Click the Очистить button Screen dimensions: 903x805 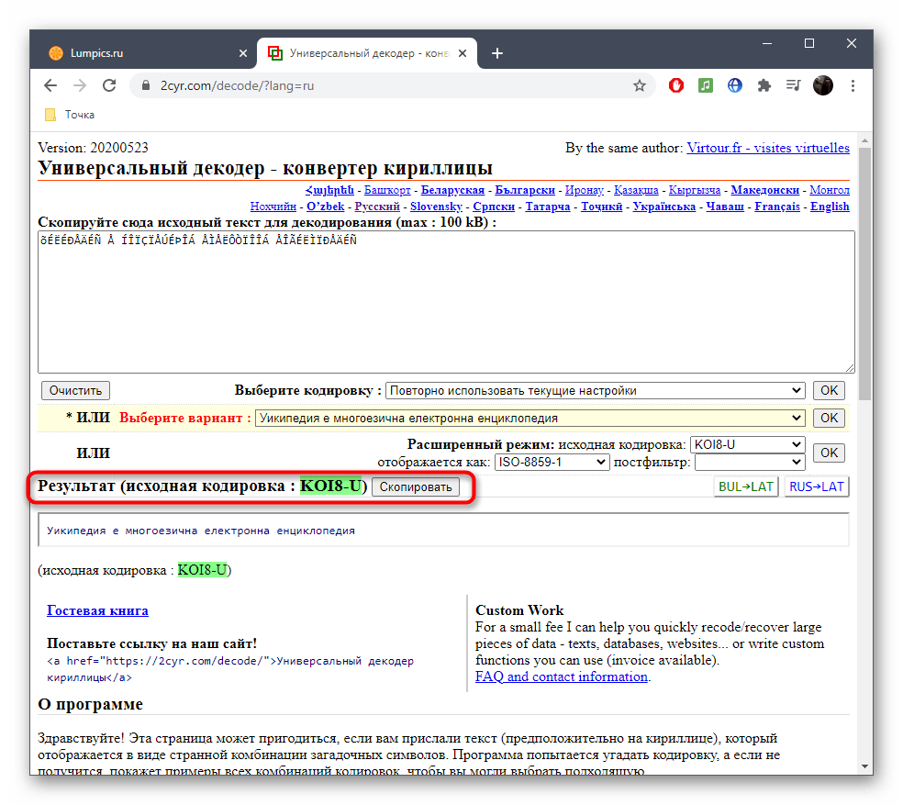point(75,391)
